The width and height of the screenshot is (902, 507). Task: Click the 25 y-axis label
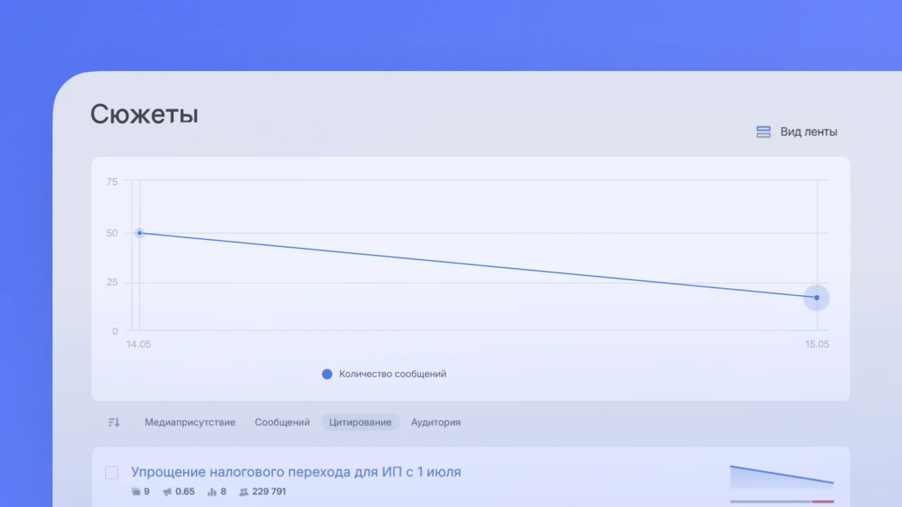click(x=112, y=282)
